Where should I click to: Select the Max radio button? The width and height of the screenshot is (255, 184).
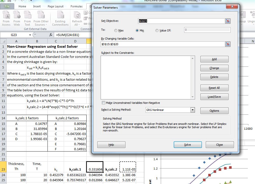click(x=116, y=30)
